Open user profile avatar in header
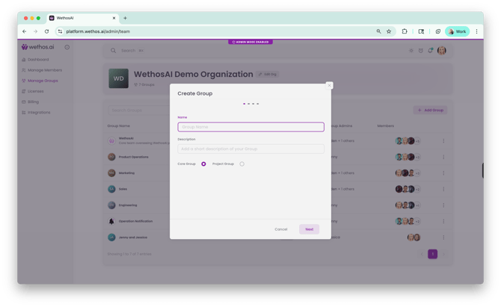This screenshot has width=501, height=307. [x=442, y=50]
